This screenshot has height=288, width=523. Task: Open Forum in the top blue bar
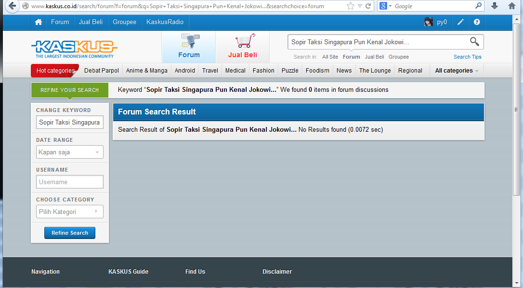point(60,22)
